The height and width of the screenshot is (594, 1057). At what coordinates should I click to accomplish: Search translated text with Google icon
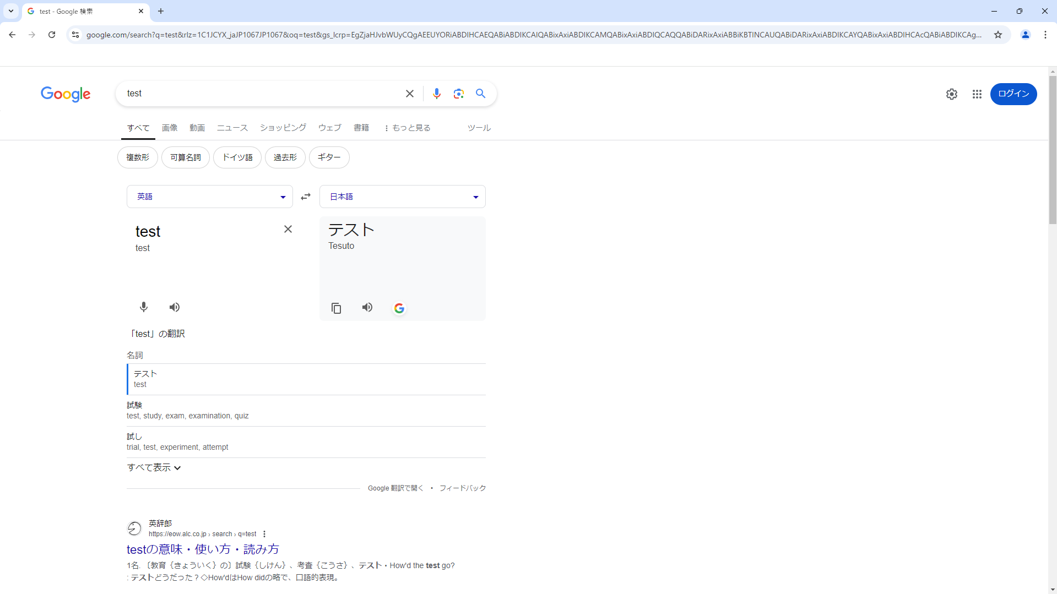pos(399,308)
